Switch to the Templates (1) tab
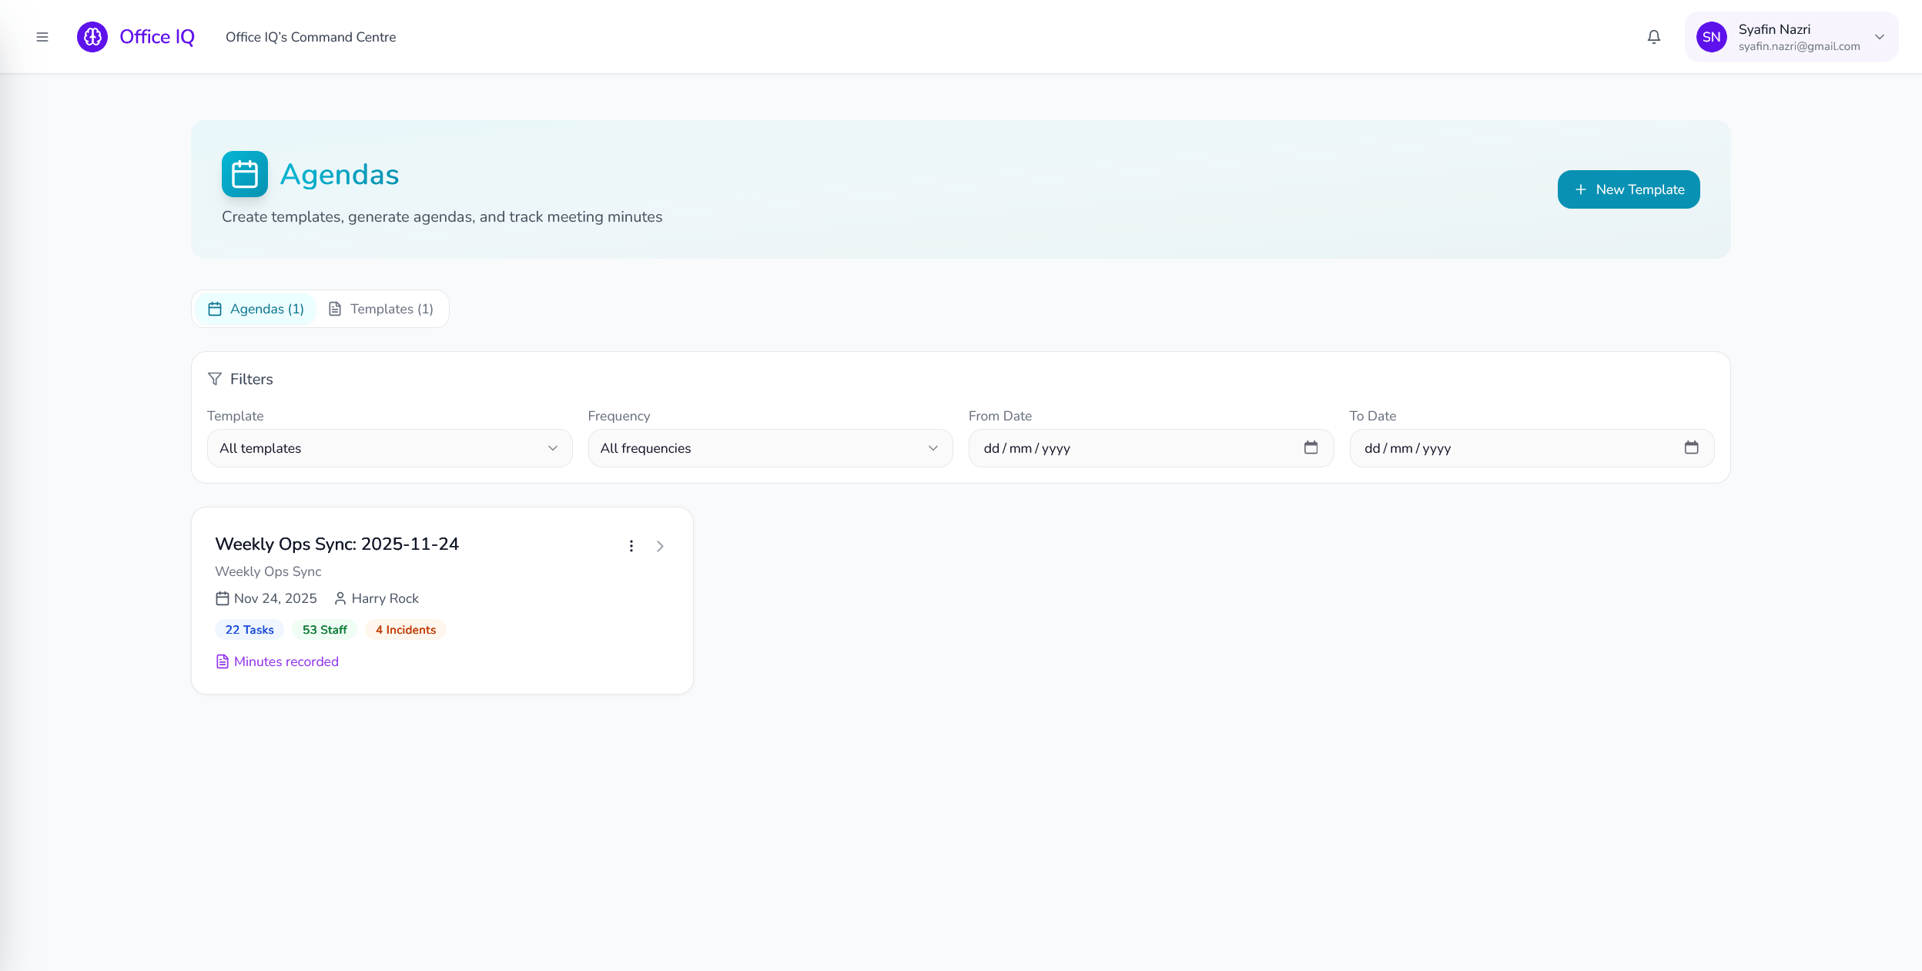This screenshot has height=971, width=1922. coord(382,309)
